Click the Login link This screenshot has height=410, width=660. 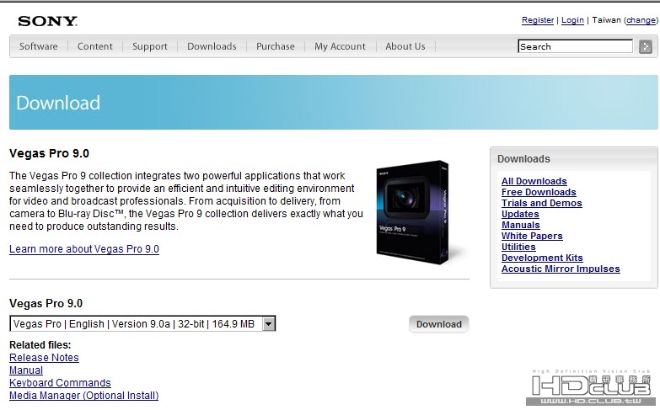click(572, 19)
